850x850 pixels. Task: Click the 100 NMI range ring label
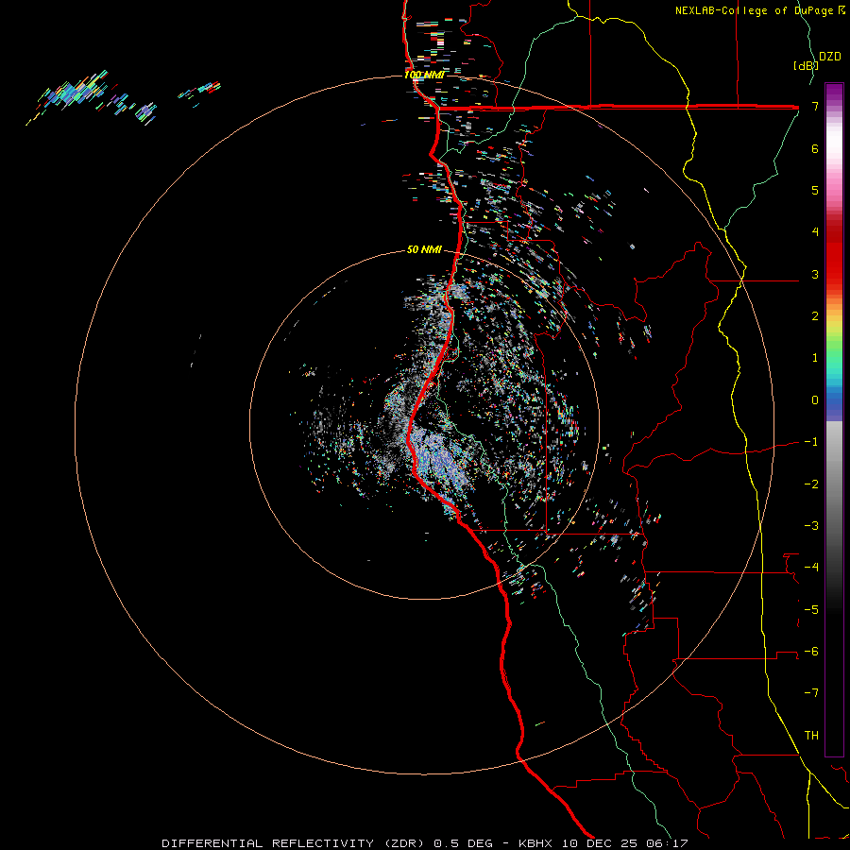(424, 75)
